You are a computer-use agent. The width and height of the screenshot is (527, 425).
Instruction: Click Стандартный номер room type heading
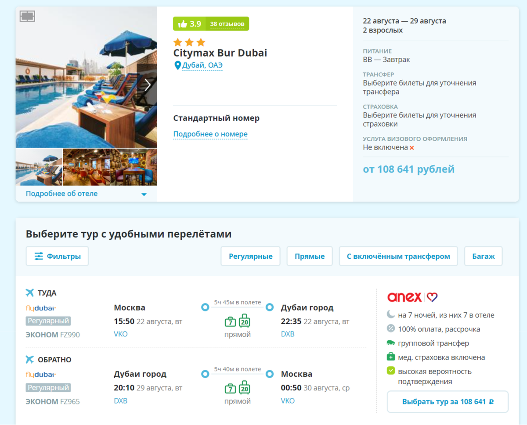pos(217,118)
